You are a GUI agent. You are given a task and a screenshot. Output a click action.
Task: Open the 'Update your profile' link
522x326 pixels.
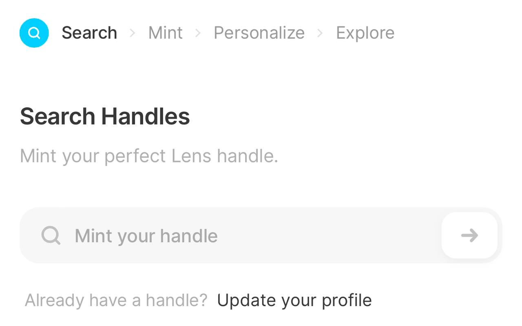294,300
